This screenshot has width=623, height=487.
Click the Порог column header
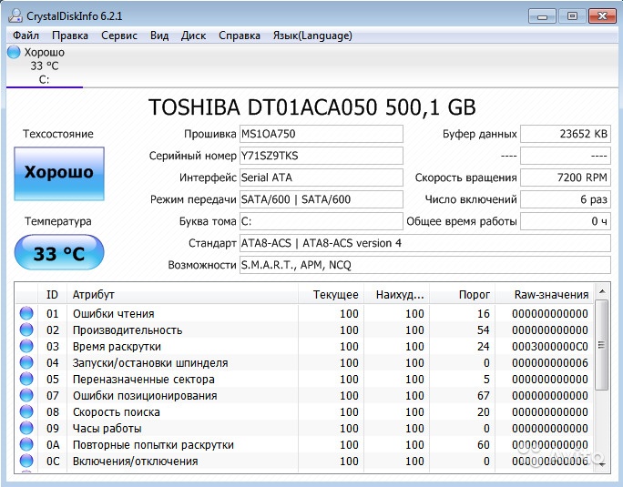pyautogui.click(x=462, y=295)
